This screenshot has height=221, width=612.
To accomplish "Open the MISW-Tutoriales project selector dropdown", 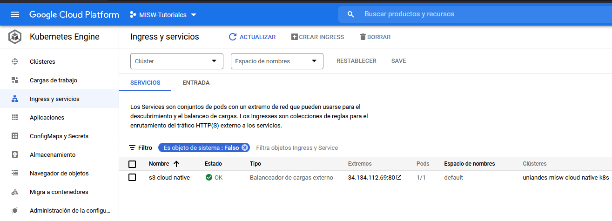I will pyautogui.click(x=163, y=15).
